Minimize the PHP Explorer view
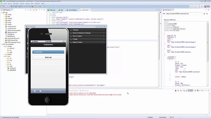This screenshot has height=119, width=211. coord(42,10)
